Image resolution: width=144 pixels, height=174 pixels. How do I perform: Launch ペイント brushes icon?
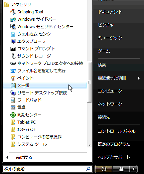[x=13, y=78]
